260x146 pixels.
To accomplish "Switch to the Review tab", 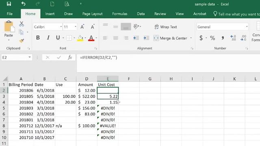I will click(160, 14).
